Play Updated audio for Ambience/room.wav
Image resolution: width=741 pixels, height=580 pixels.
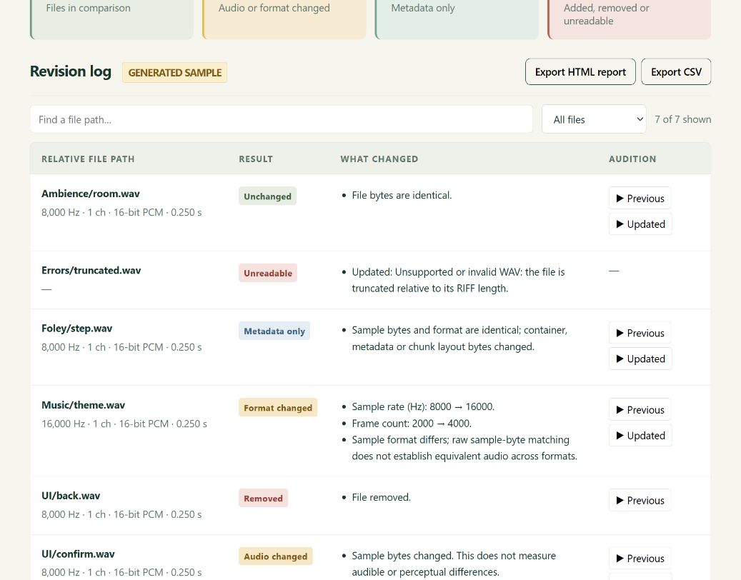point(640,224)
